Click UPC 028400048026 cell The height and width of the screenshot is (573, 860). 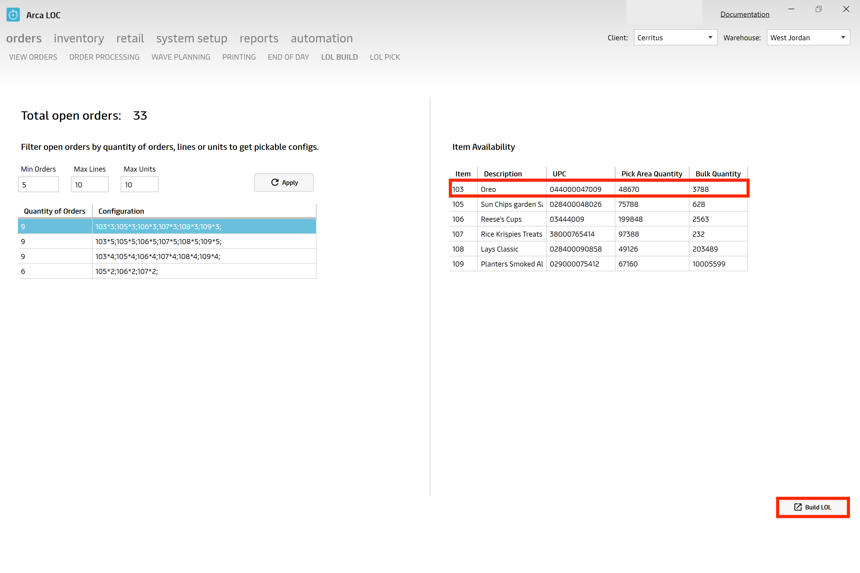click(x=580, y=204)
